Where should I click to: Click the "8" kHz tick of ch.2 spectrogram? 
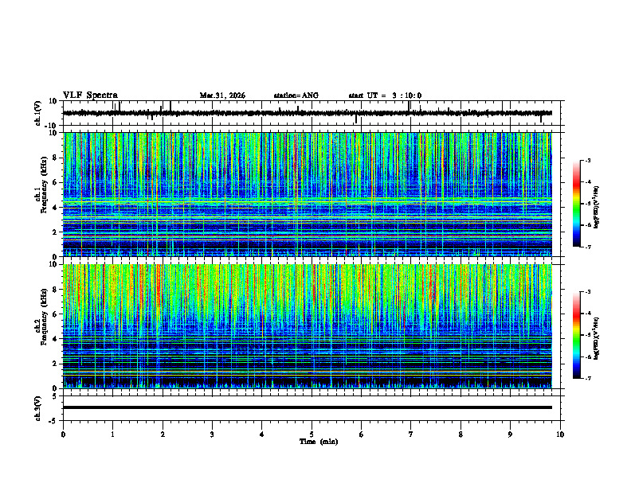pyautogui.click(x=55, y=290)
